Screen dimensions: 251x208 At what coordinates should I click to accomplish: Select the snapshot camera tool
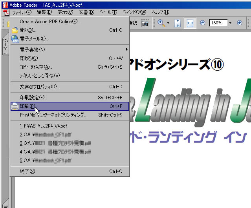click(x=145, y=23)
